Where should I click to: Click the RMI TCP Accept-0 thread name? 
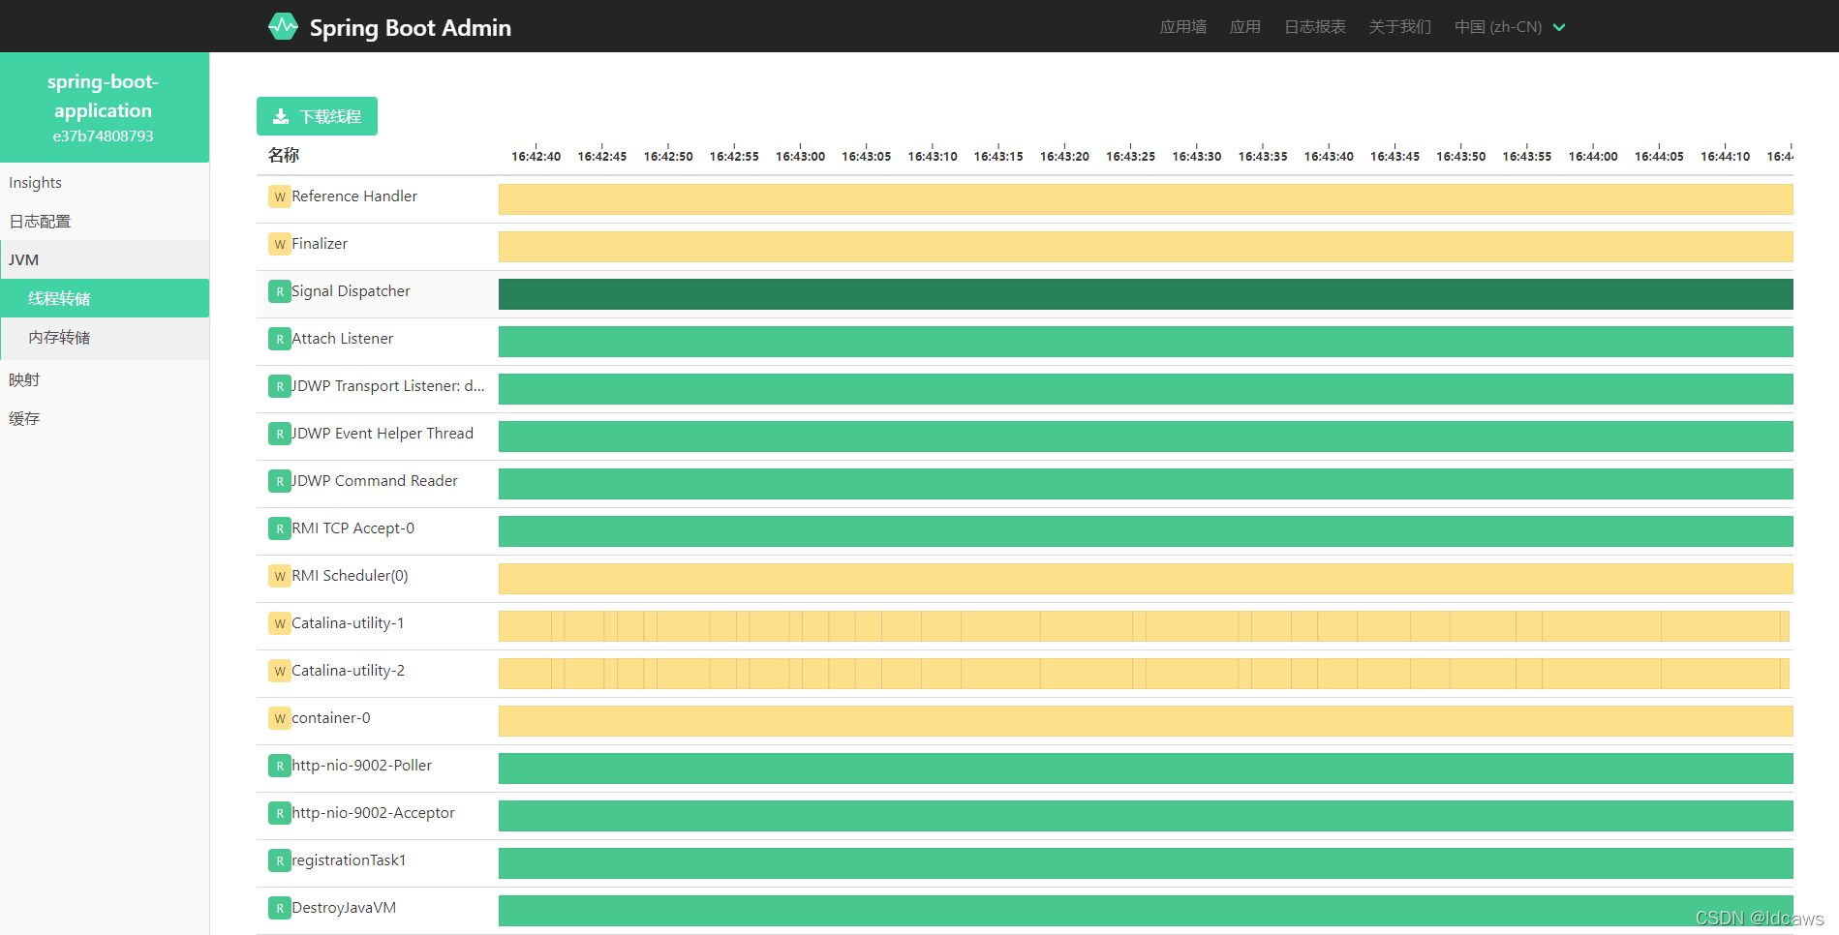click(x=352, y=528)
